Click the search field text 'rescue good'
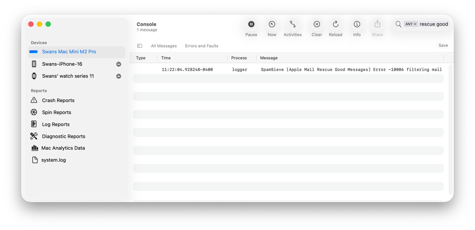This screenshot has height=230, width=475. [433, 24]
